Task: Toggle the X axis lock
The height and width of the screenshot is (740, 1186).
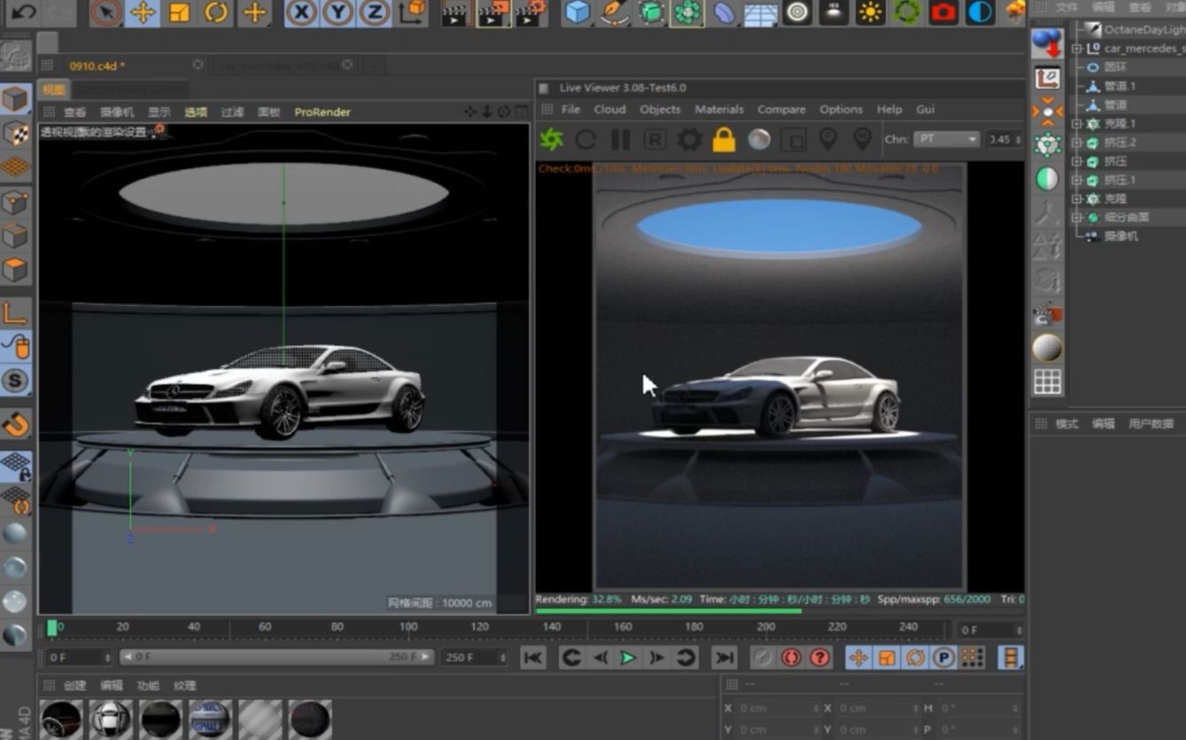Action: point(301,13)
